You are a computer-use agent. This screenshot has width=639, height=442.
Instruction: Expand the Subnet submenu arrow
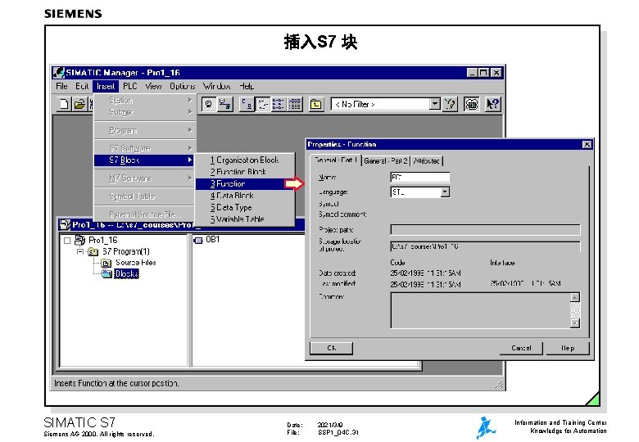190,112
